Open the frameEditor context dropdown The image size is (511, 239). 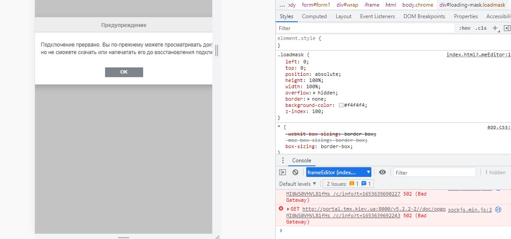[339, 172]
